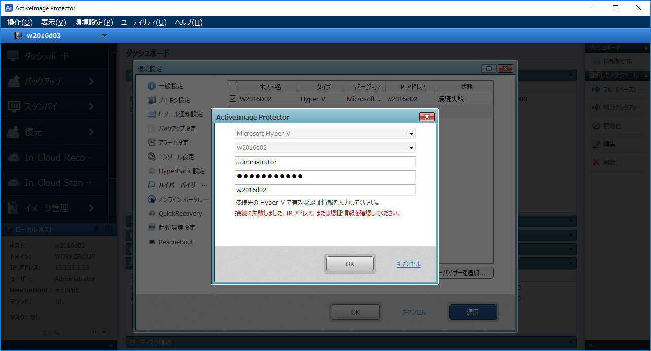Click 状態 column header

pos(465,87)
